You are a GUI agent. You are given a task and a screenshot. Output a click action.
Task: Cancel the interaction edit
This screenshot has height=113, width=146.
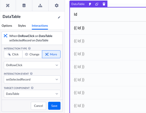pos(38,106)
